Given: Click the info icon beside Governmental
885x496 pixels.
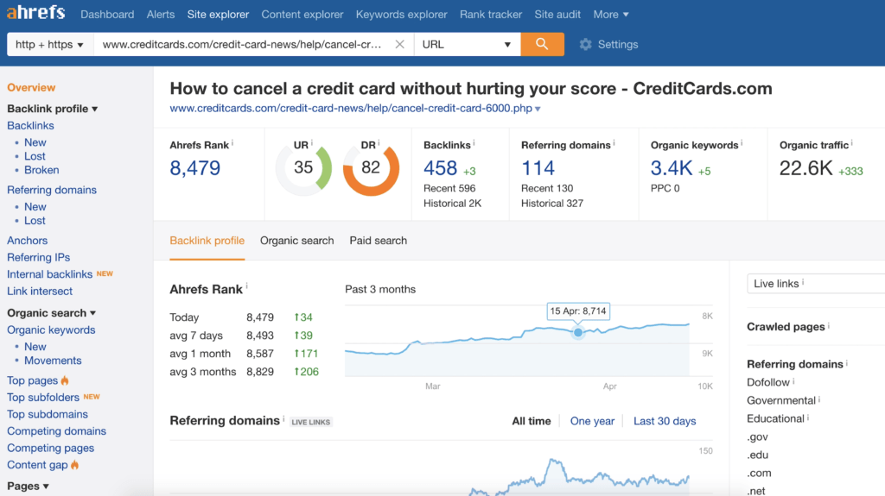Looking at the screenshot, I should pos(819,399).
